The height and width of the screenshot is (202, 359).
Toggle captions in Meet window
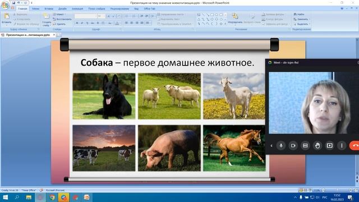[305, 146]
